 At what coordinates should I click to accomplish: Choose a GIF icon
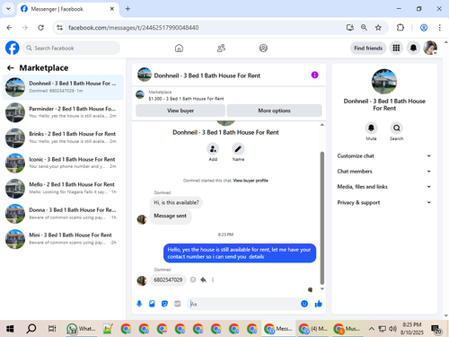click(x=178, y=304)
